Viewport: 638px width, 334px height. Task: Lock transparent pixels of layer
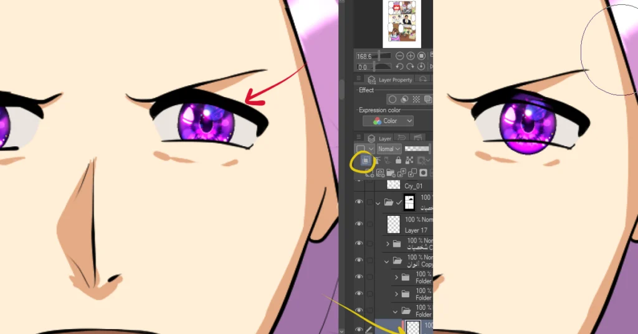(x=409, y=160)
